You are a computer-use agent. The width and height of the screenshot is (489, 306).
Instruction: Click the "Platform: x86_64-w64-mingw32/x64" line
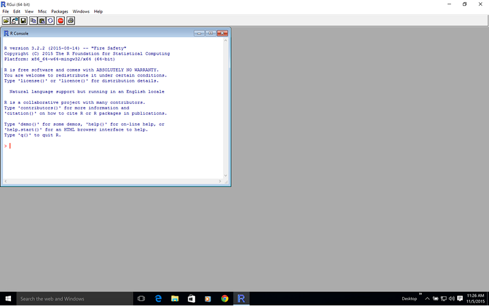coord(59,59)
